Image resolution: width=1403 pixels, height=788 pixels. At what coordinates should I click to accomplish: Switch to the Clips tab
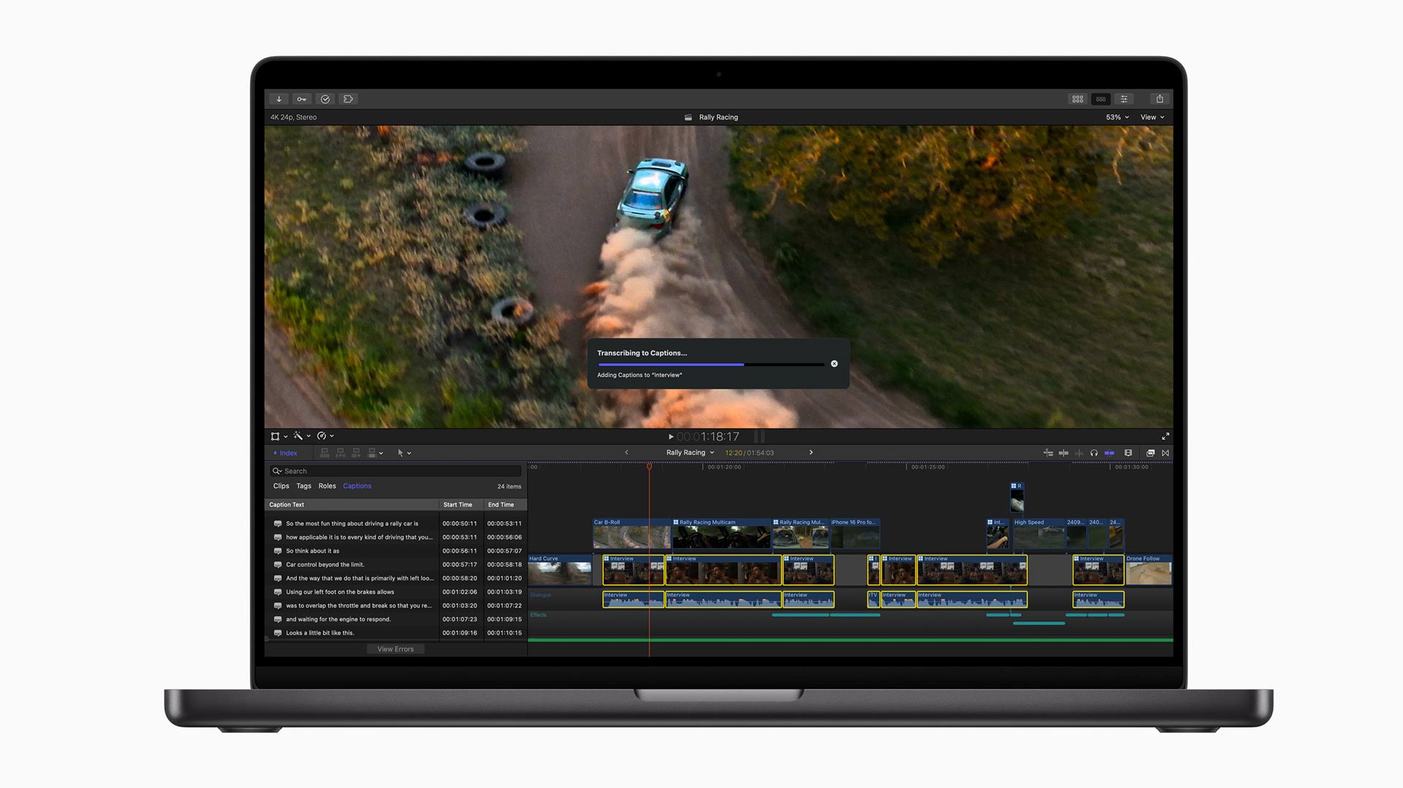[281, 486]
